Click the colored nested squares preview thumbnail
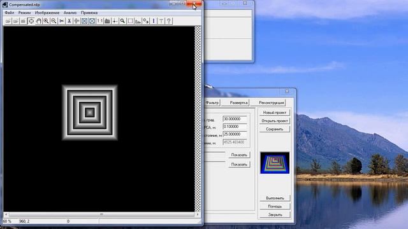408x229 pixels. (x=275, y=163)
